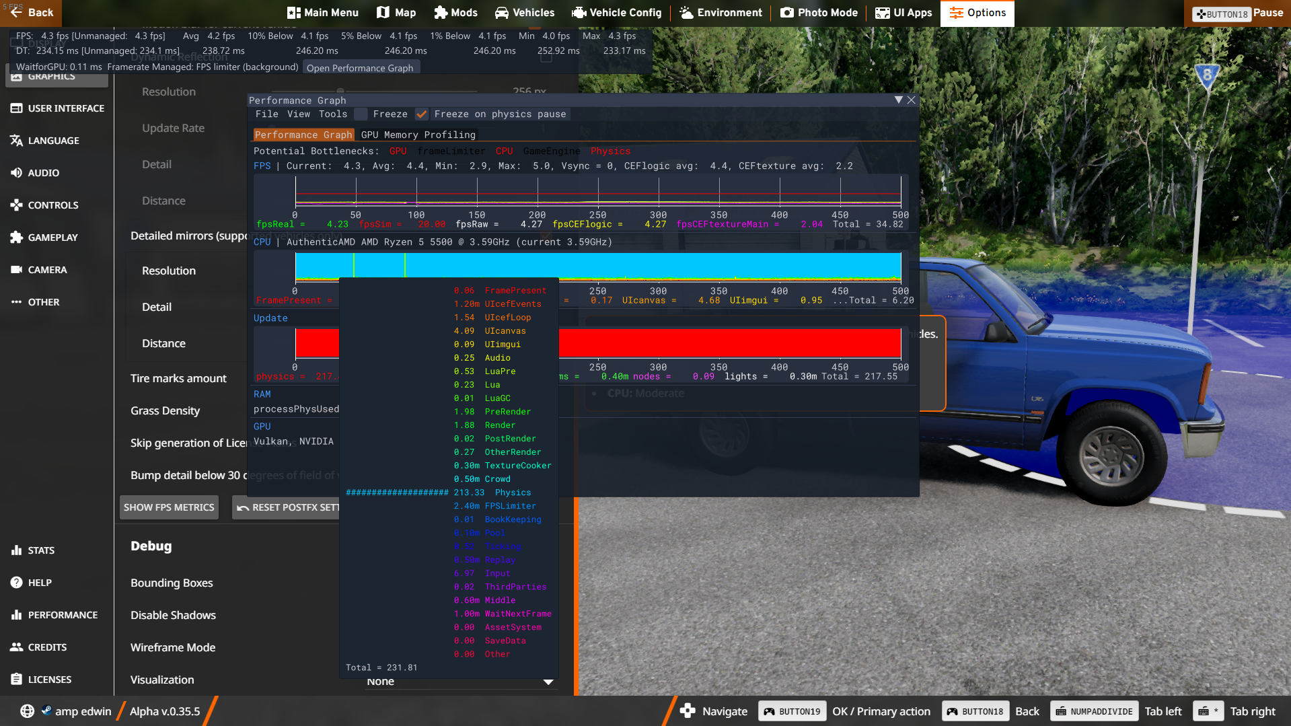This screenshot has width=1291, height=726.
Task: Select the Options tab
Action: coord(978,13)
